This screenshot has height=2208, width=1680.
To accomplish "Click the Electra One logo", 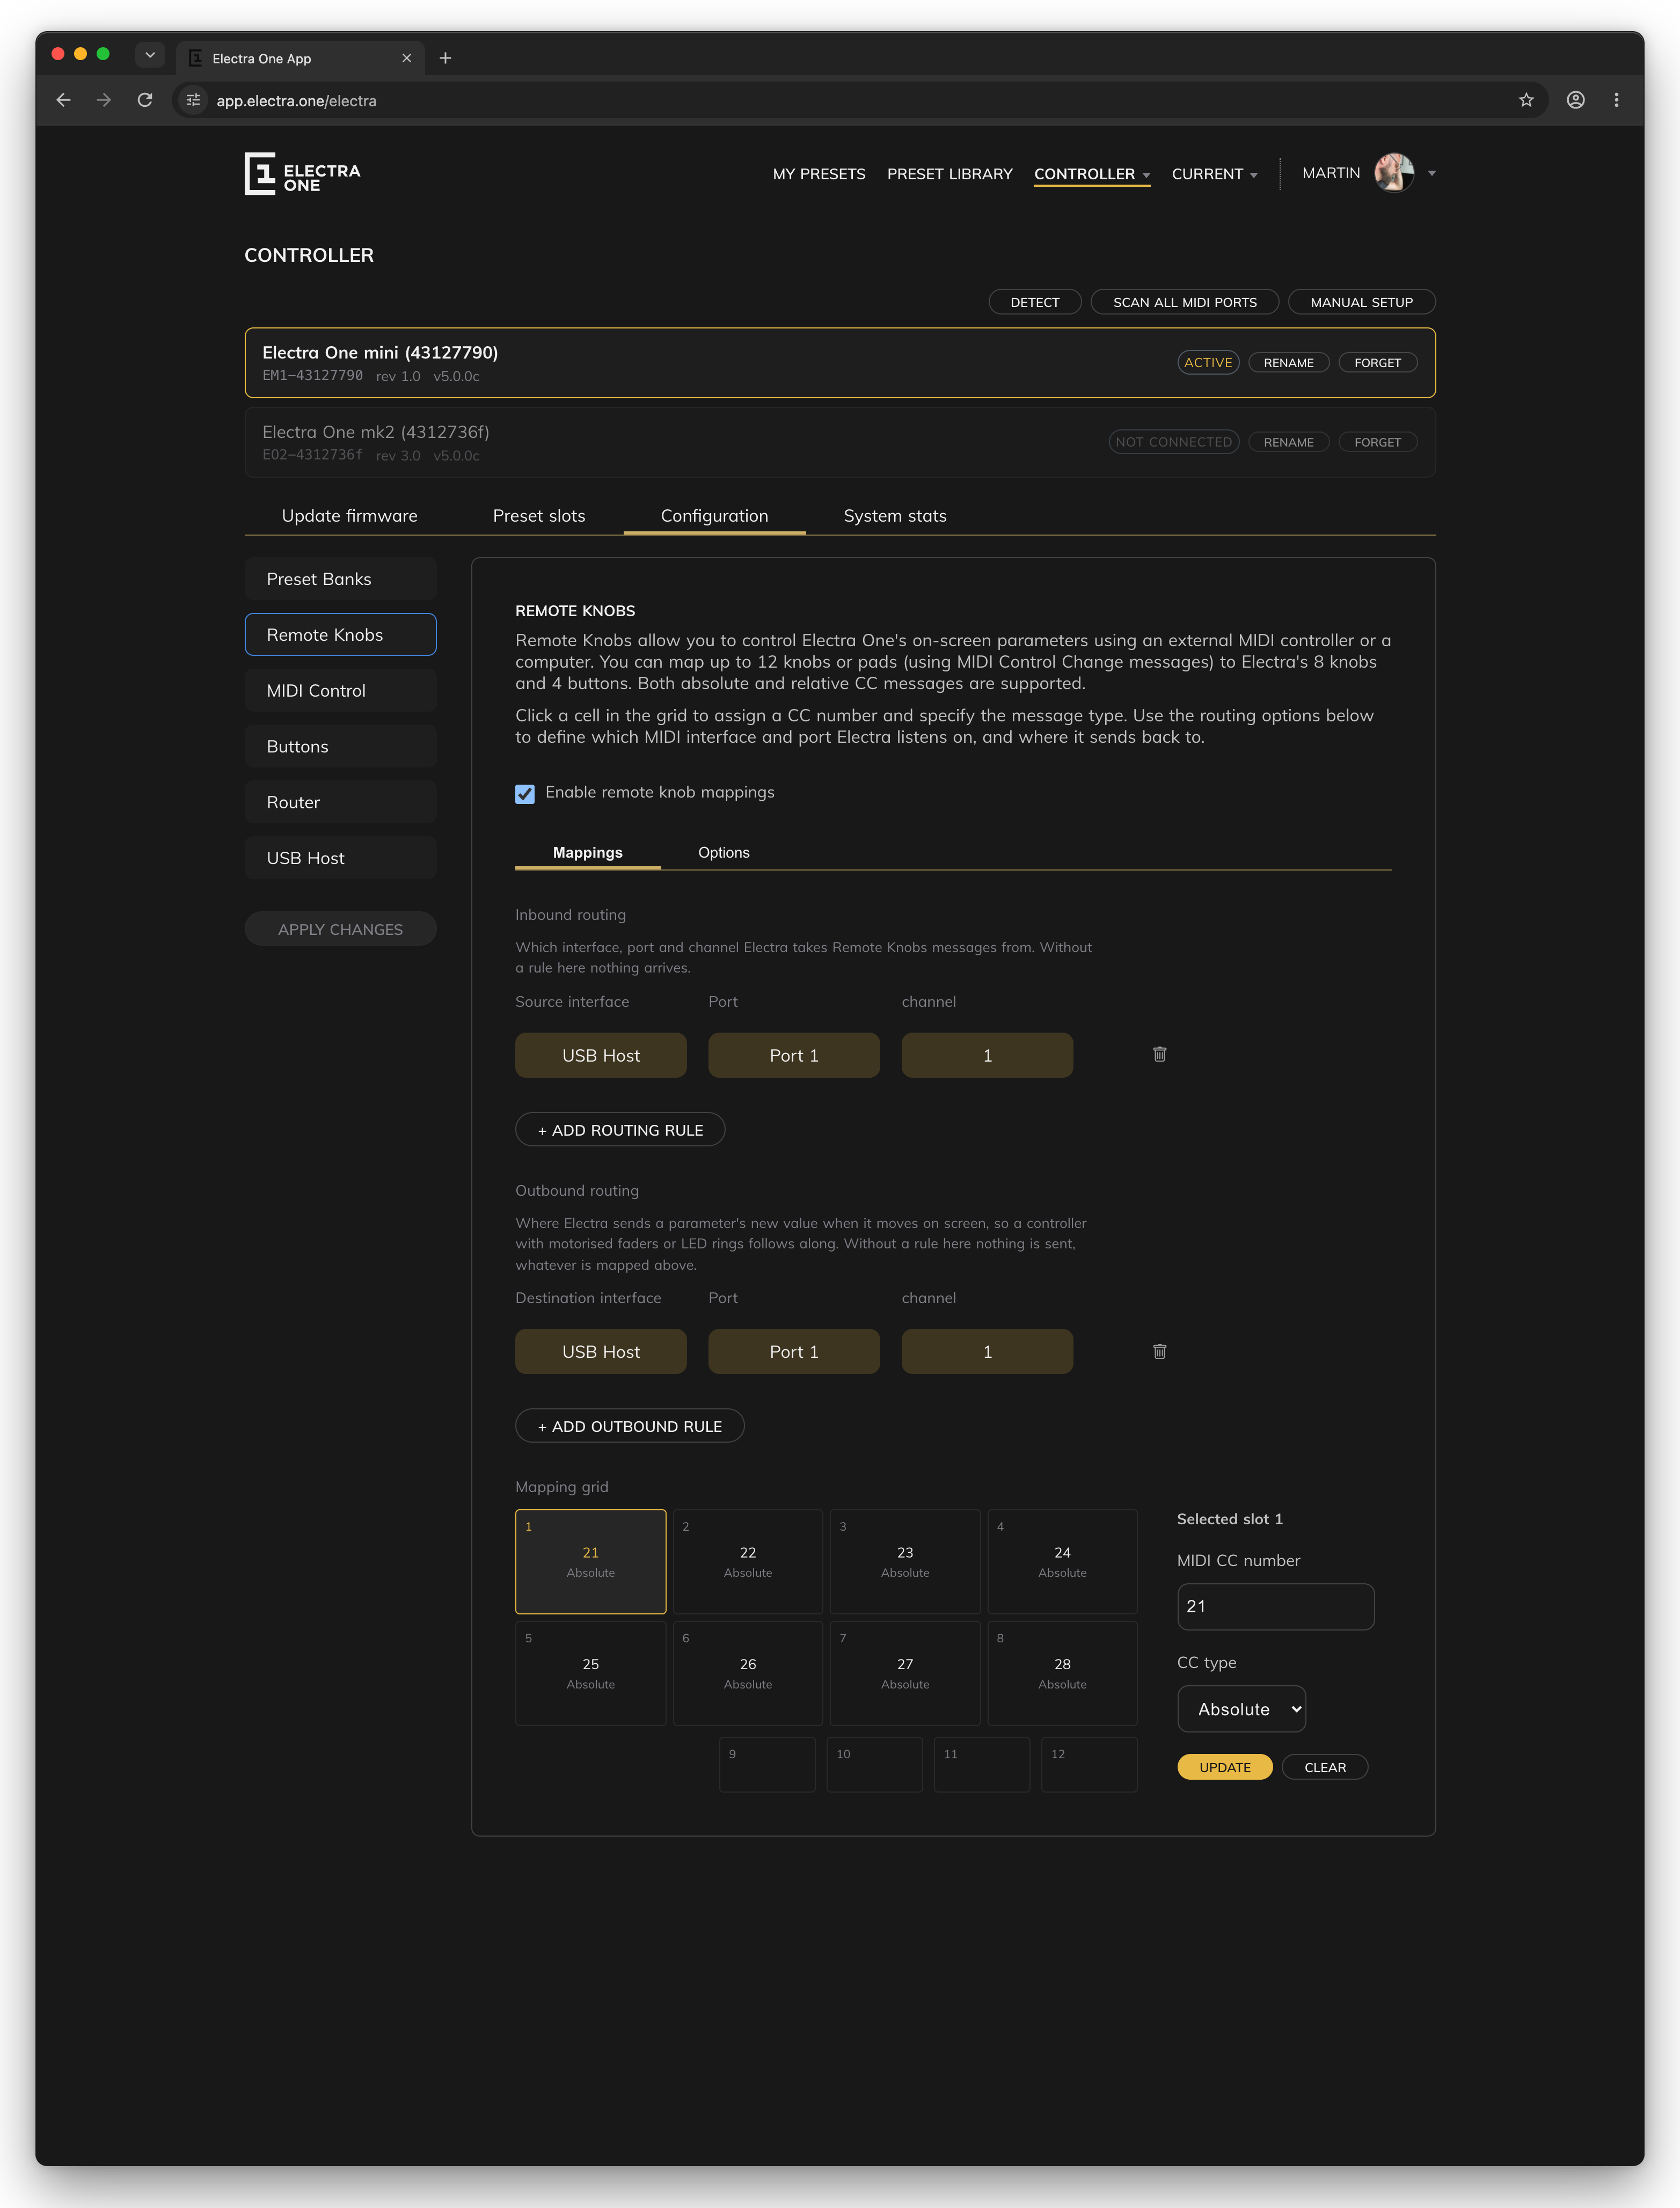I will (x=302, y=174).
